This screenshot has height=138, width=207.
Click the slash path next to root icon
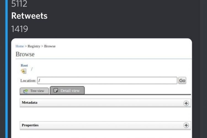tap(32, 69)
